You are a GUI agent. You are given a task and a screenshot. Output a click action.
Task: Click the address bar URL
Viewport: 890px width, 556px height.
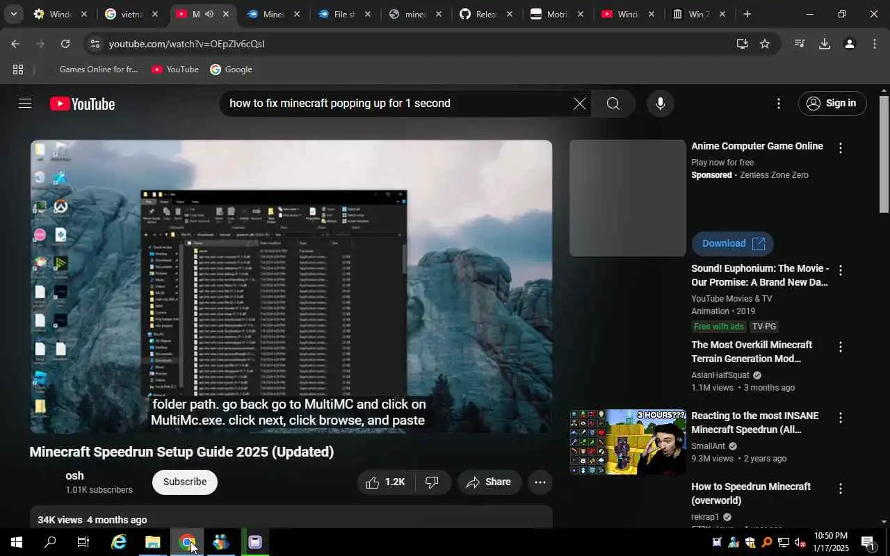point(186,44)
